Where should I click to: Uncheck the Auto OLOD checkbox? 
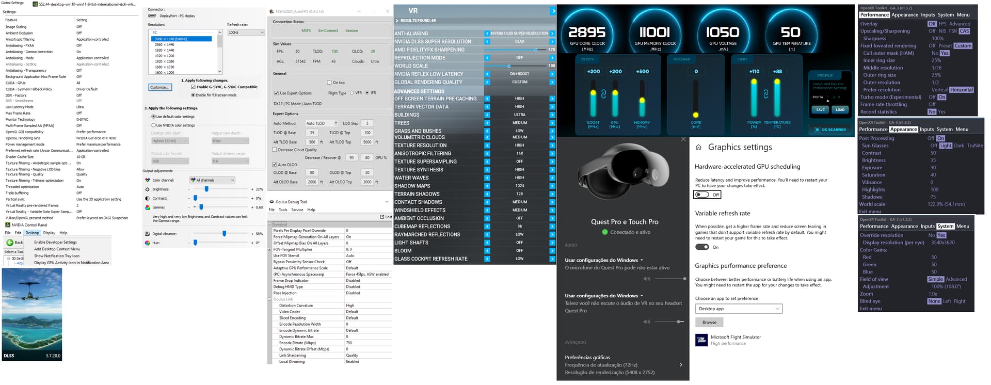point(275,165)
